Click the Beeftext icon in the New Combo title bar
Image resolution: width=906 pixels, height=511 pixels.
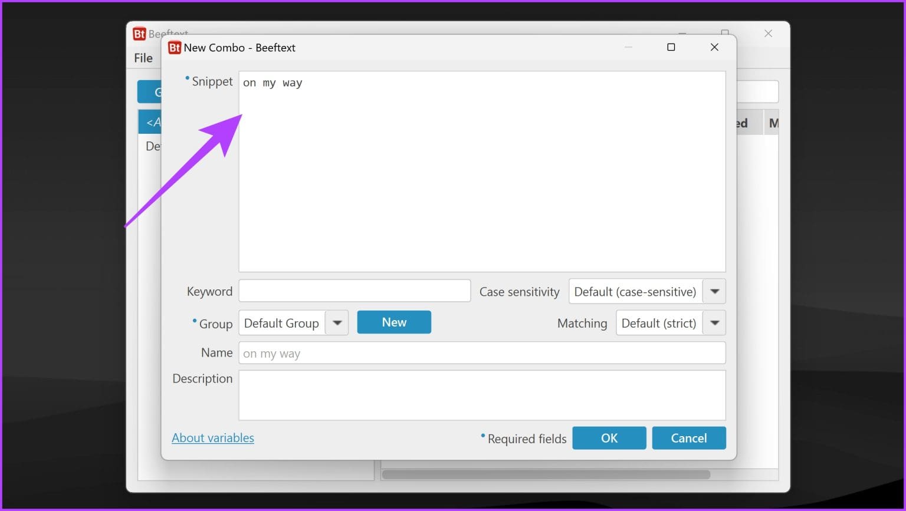(x=175, y=48)
